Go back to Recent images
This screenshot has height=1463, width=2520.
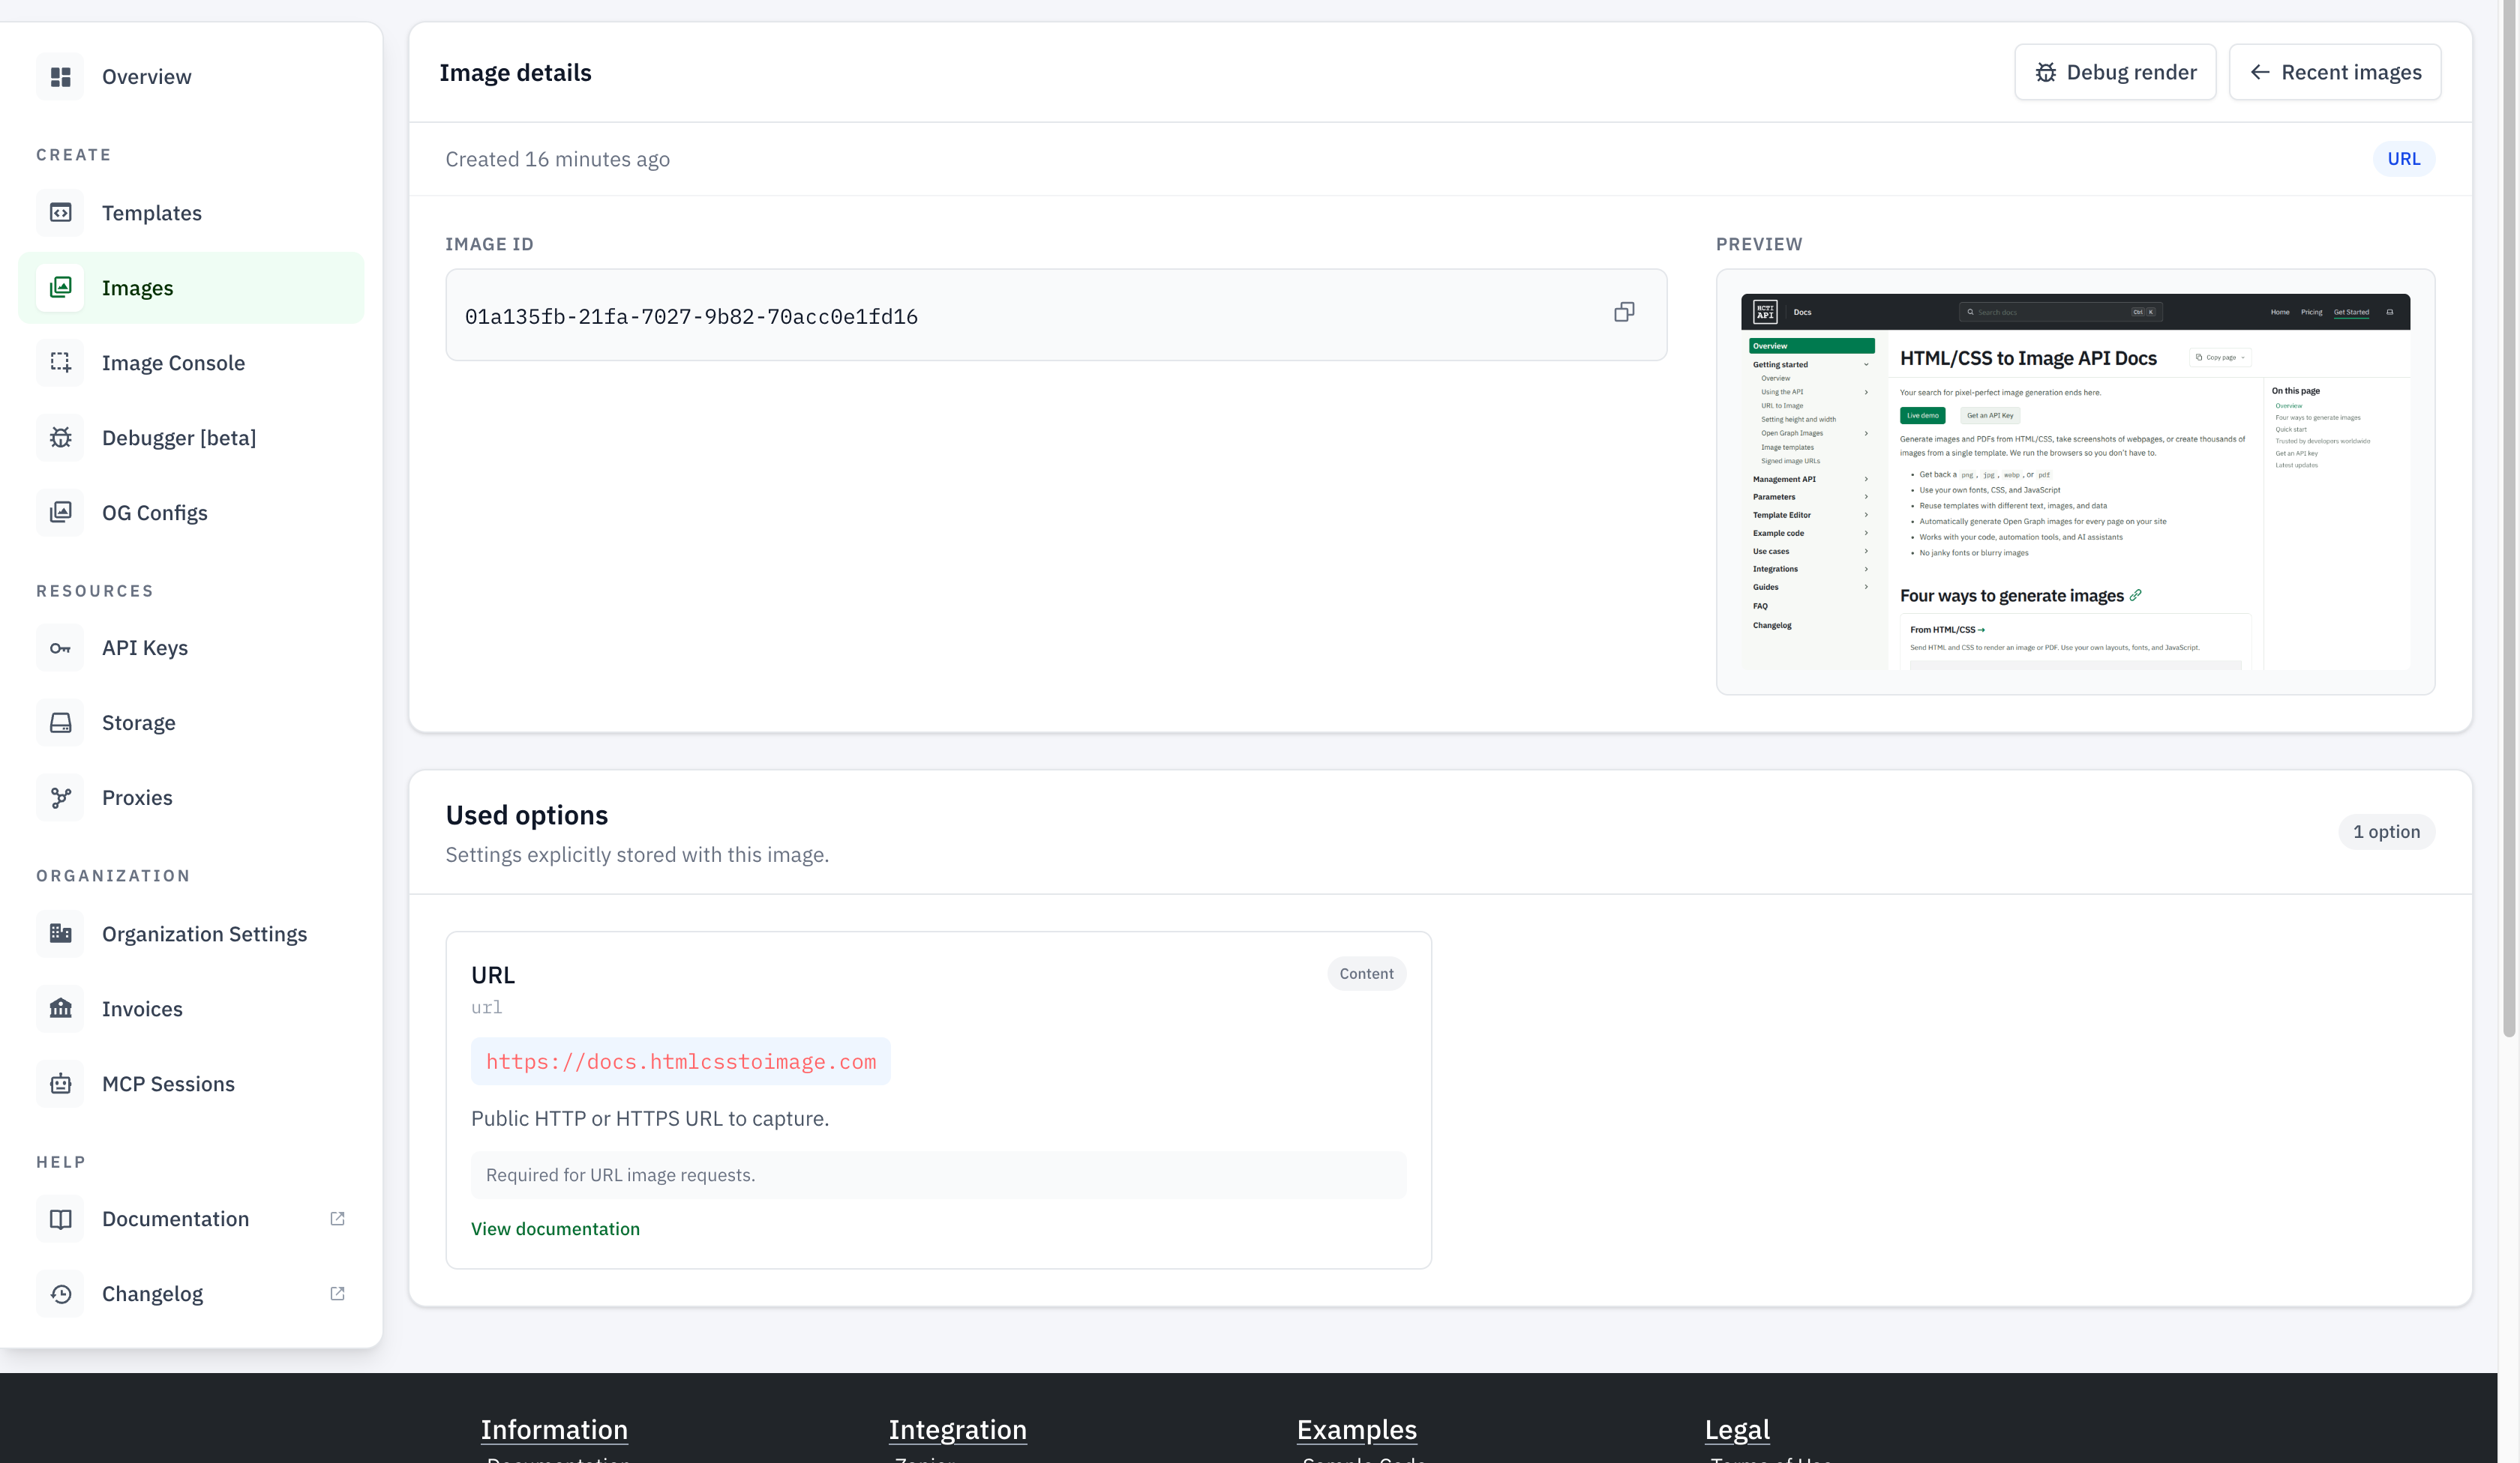(2335, 72)
